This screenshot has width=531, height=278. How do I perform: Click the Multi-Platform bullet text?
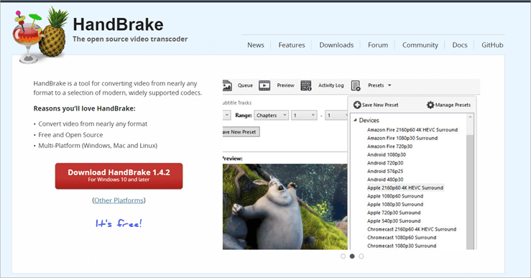click(98, 146)
